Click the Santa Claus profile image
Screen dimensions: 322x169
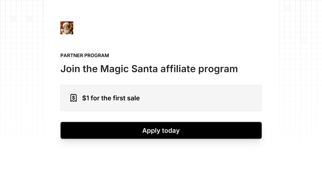point(67,28)
